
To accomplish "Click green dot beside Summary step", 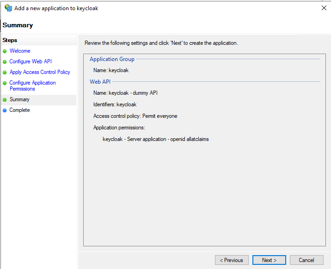I will click(5, 100).
